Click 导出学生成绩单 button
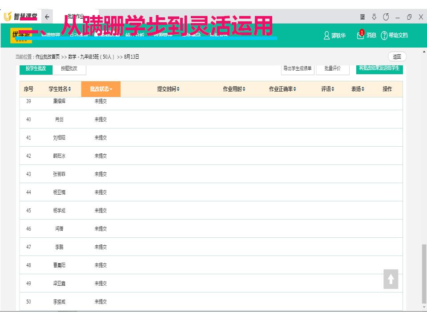The width and height of the screenshot is (427, 320). pyautogui.click(x=298, y=68)
